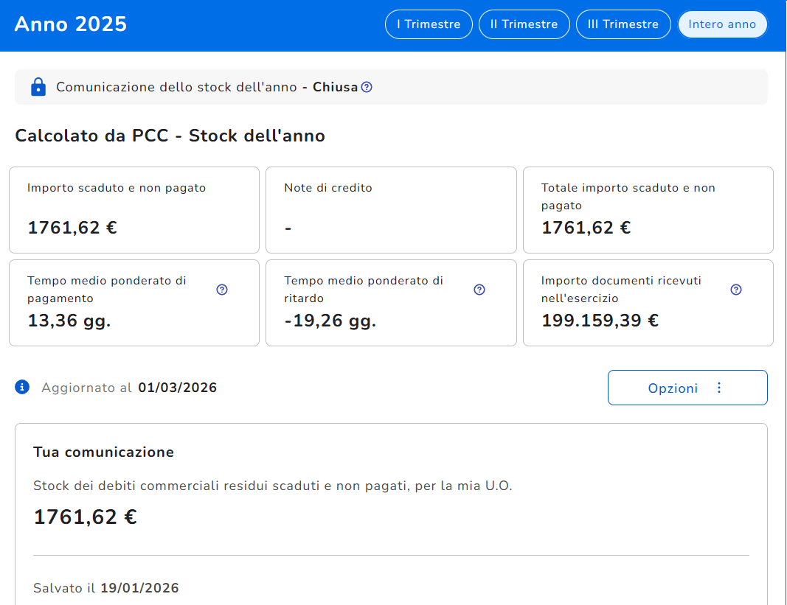Click the Importo scaduto e non pagato card
The height and width of the screenshot is (605, 787).
[x=134, y=210]
